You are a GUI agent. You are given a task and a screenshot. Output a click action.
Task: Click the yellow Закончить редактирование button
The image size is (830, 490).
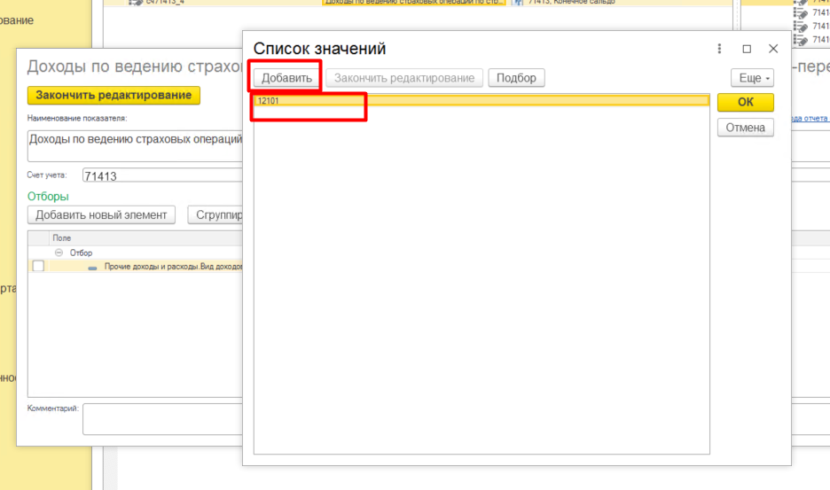click(x=114, y=96)
